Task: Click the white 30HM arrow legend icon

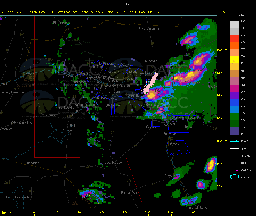Action: point(234,148)
